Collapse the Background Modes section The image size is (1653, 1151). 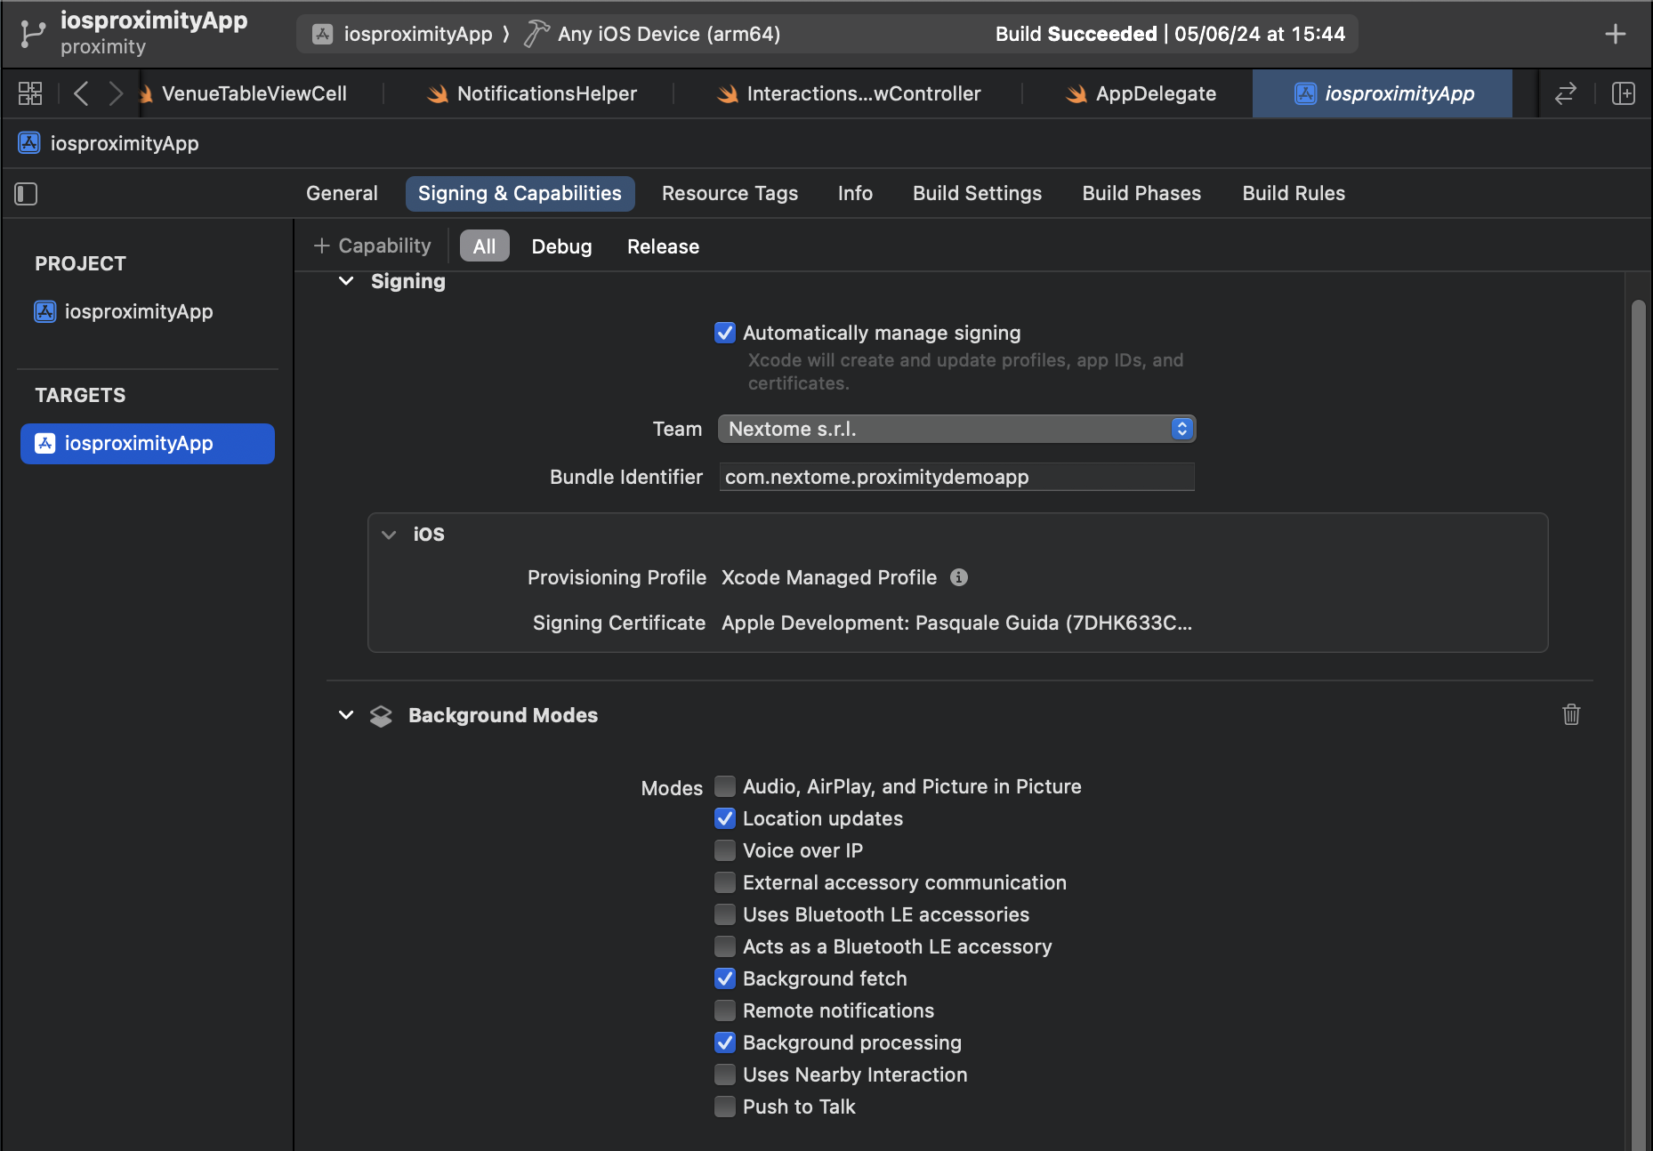coord(346,715)
